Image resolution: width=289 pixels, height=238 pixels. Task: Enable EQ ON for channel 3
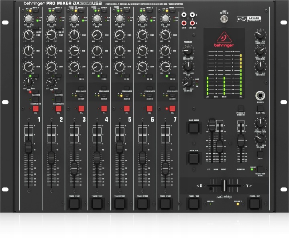pyautogui.click(x=81, y=76)
